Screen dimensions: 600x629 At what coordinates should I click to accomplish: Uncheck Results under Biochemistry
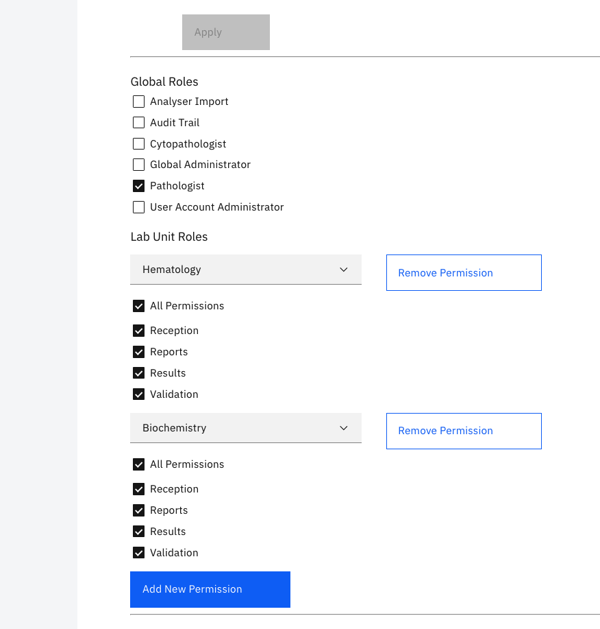tap(138, 531)
